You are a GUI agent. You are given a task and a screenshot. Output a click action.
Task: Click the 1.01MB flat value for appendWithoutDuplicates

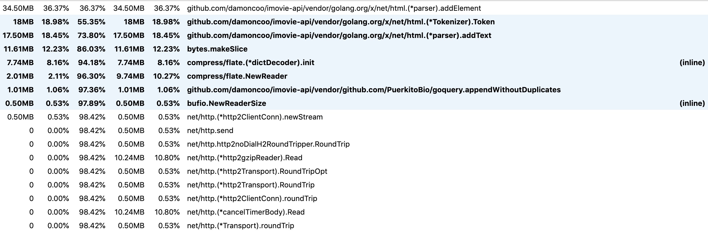click(20, 90)
